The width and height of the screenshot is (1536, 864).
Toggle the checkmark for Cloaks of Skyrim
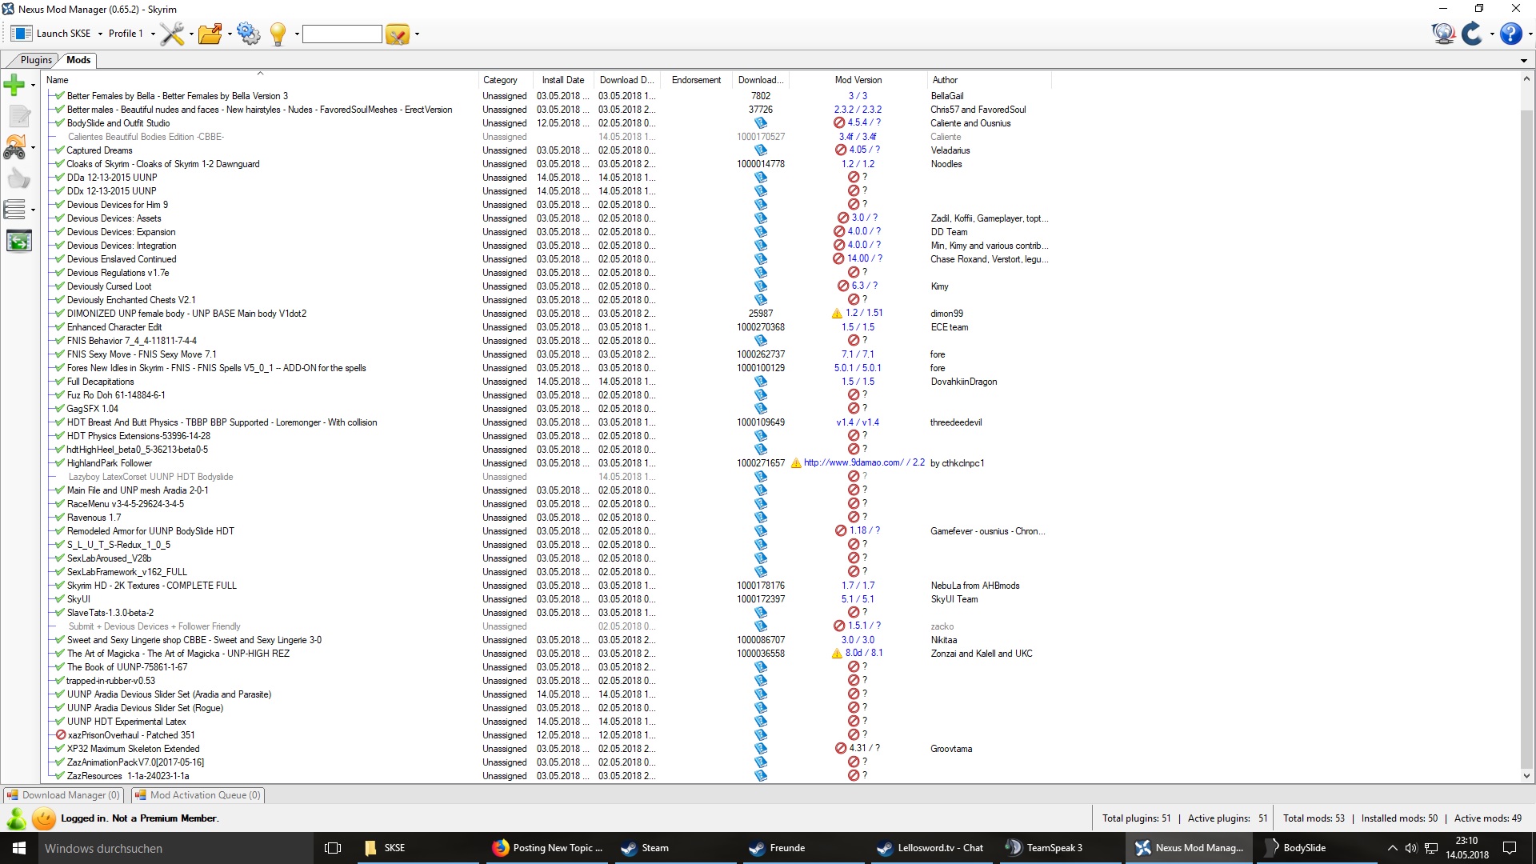pyautogui.click(x=60, y=164)
